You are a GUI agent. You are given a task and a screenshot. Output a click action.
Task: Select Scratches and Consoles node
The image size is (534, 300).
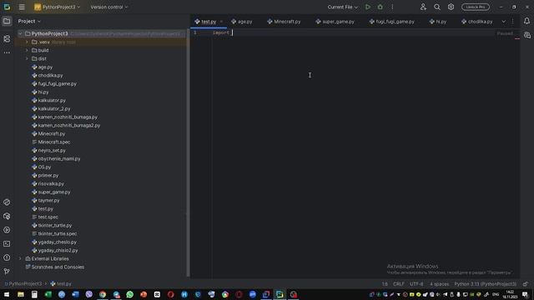pyautogui.click(x=55, y=267)
